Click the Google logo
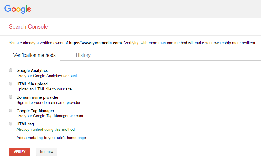Image resolution: width=261 pixels, height=164 pixels. point(18,9)
